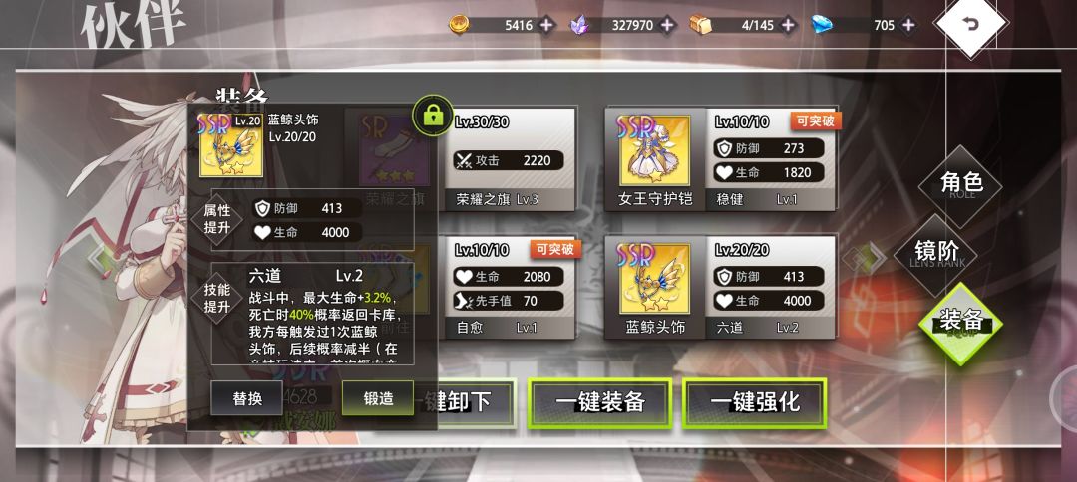Screen dimensions: 1077x482
Task: Switch to the 镜阶 tab
Action: [x=936, y=252]
